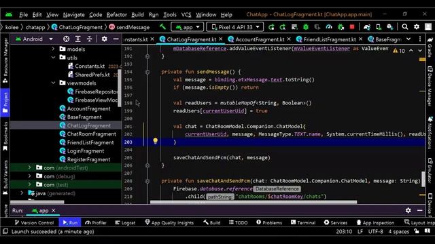Image resolution: width=435 pixels, height=244 pixels.
Task: Open the Tools menu
Action: pyautogui.click(x=170, y=15)
